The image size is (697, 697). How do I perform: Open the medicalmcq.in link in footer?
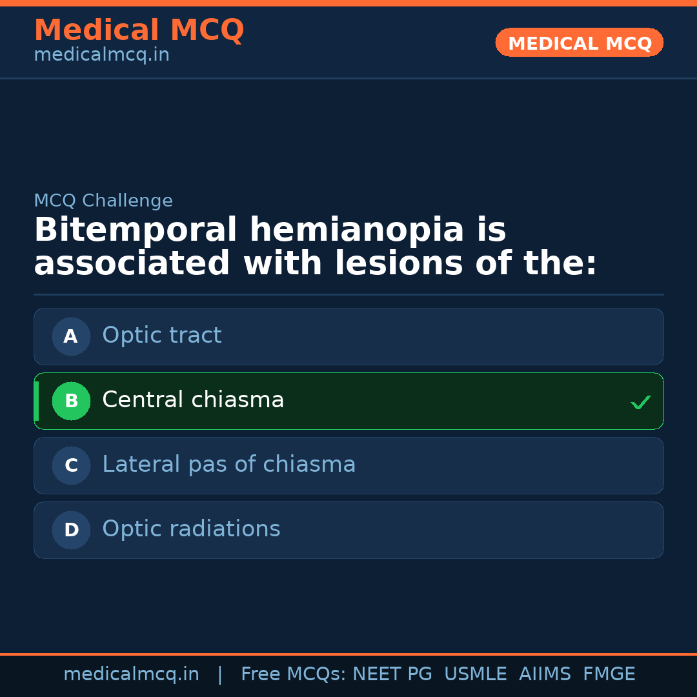[x=131, y=674]
